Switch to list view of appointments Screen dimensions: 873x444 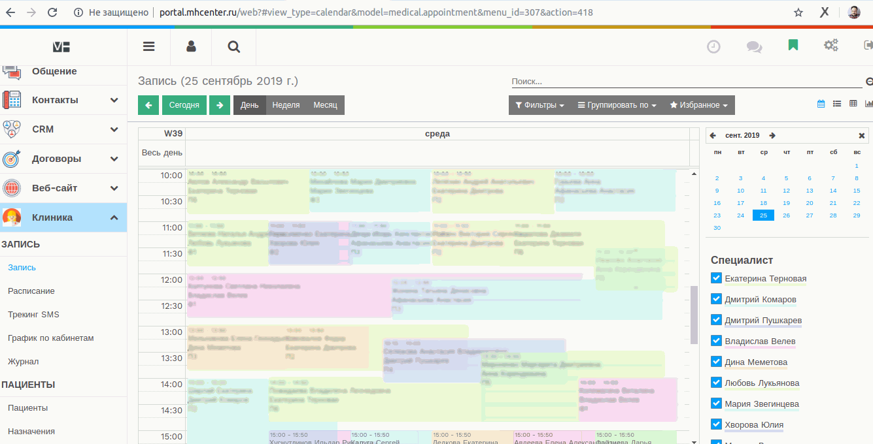[836, 103]
